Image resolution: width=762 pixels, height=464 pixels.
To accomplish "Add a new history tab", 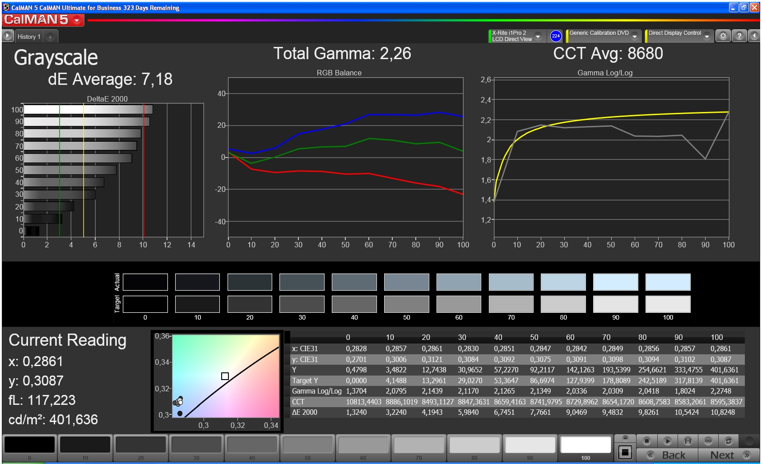I will [x=50, y=37].
